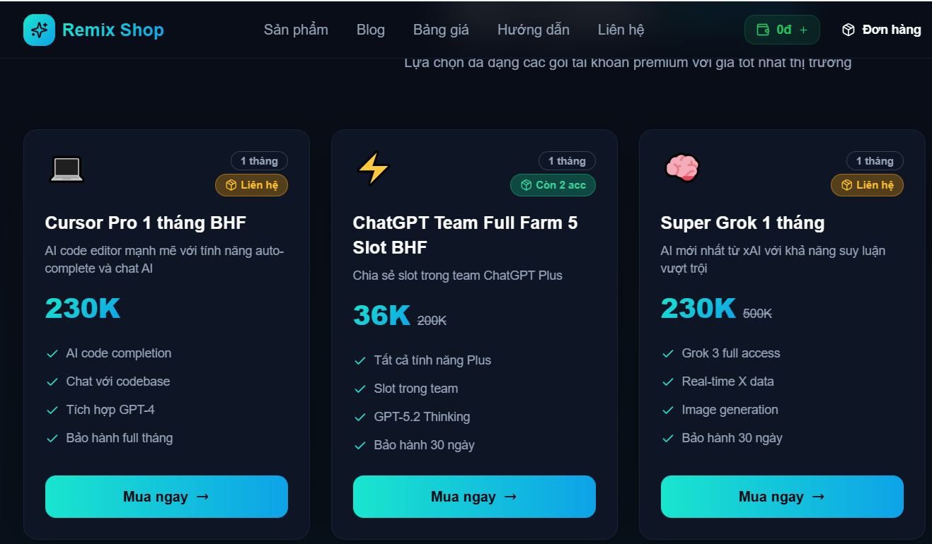
Task: Click the brain icon on Super Grok card
Action: 680,168
